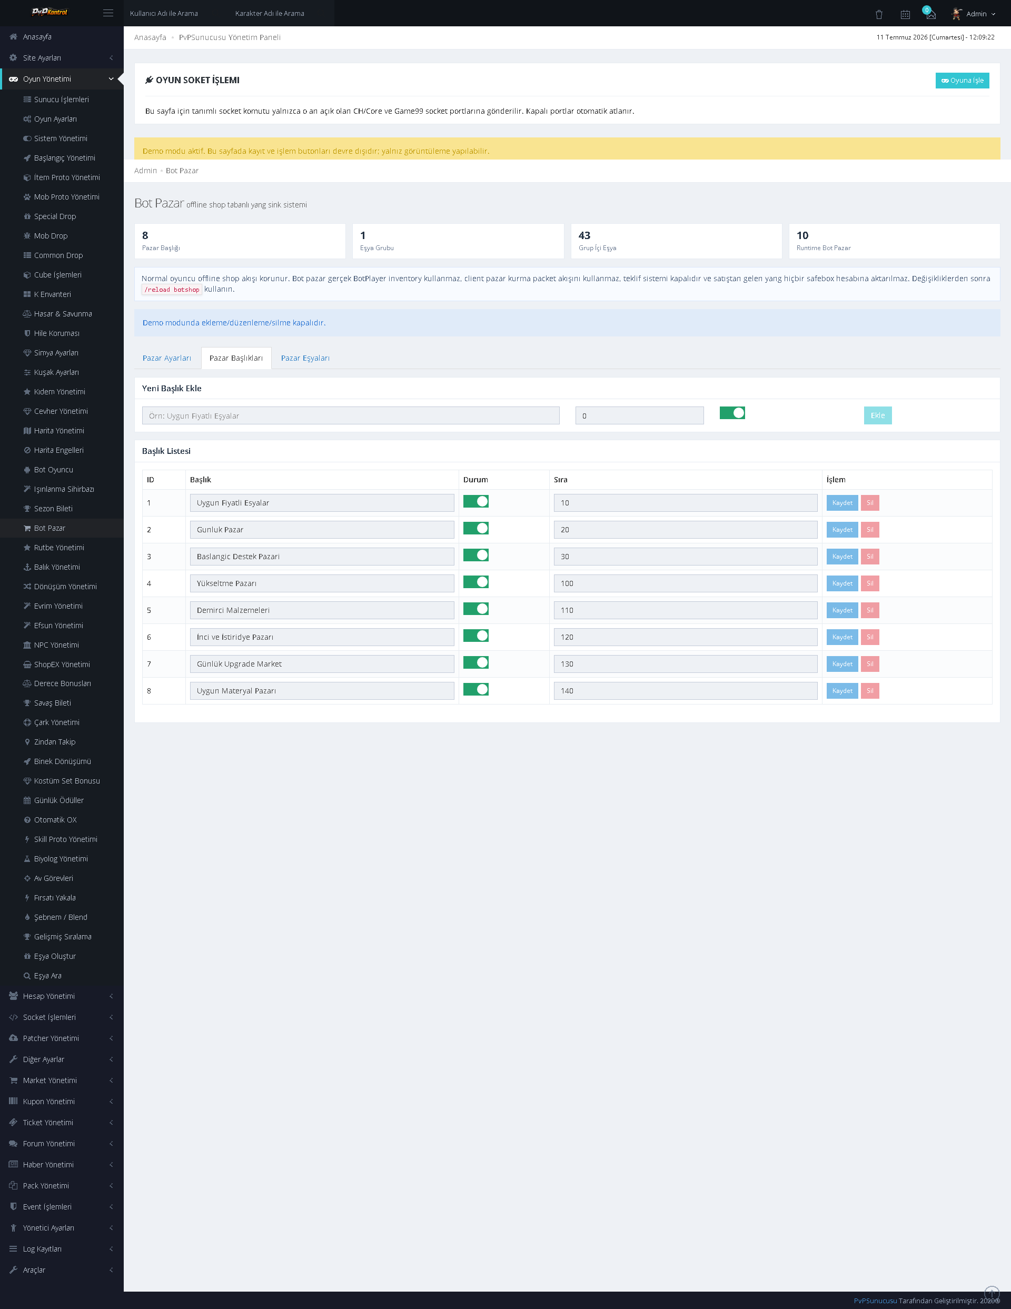Toggle the status switch for Uygun Fiyatli Esyalar

pos(476,501)
